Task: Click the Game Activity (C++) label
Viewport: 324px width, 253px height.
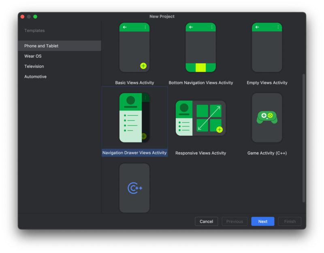Action: (267, 153)
